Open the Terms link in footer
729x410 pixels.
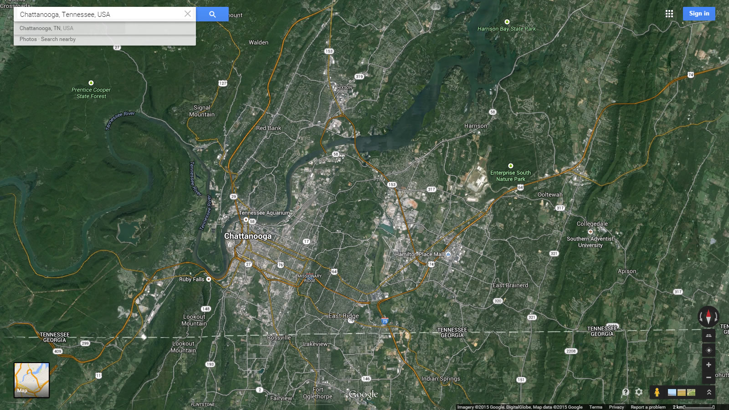(x=596, y=407)
